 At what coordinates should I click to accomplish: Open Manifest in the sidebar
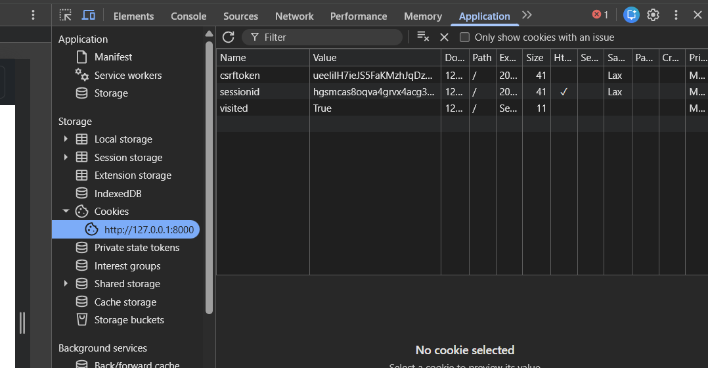(x=113, y=57)
